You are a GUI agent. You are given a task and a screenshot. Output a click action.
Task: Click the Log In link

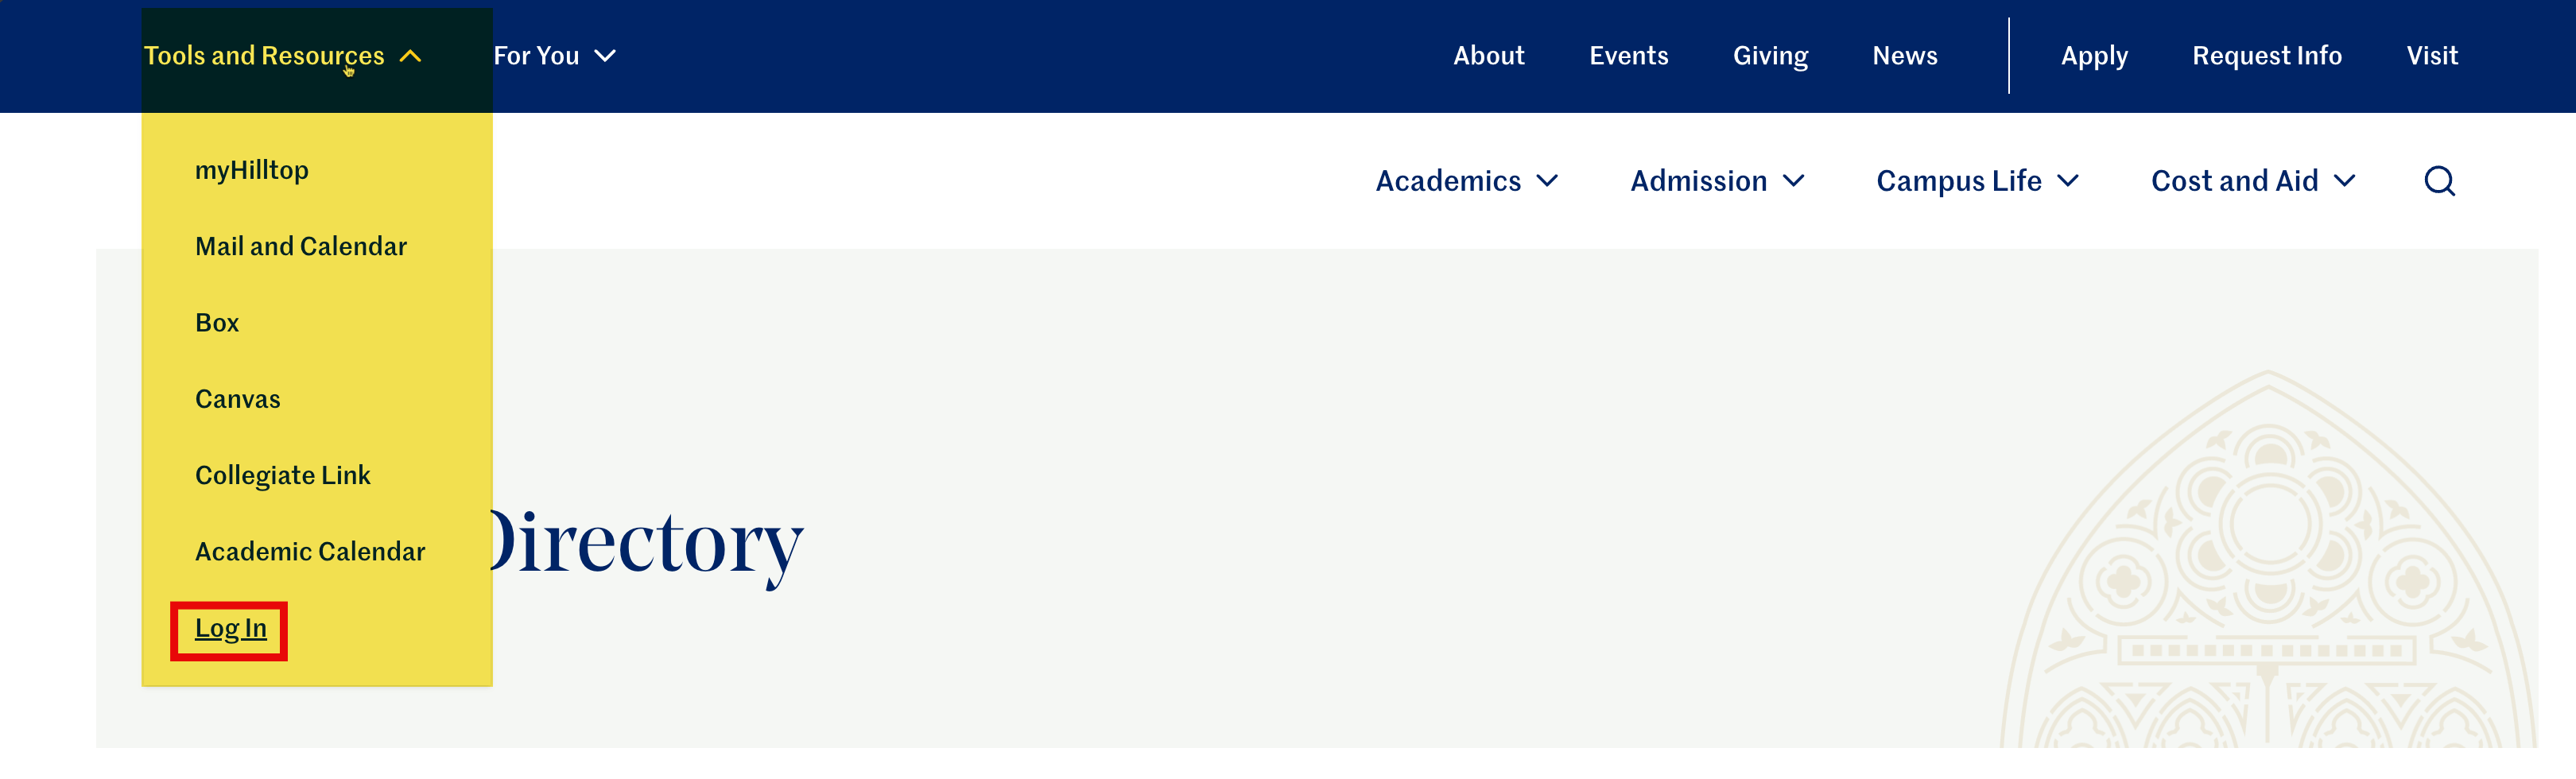(x=231, y=628)
